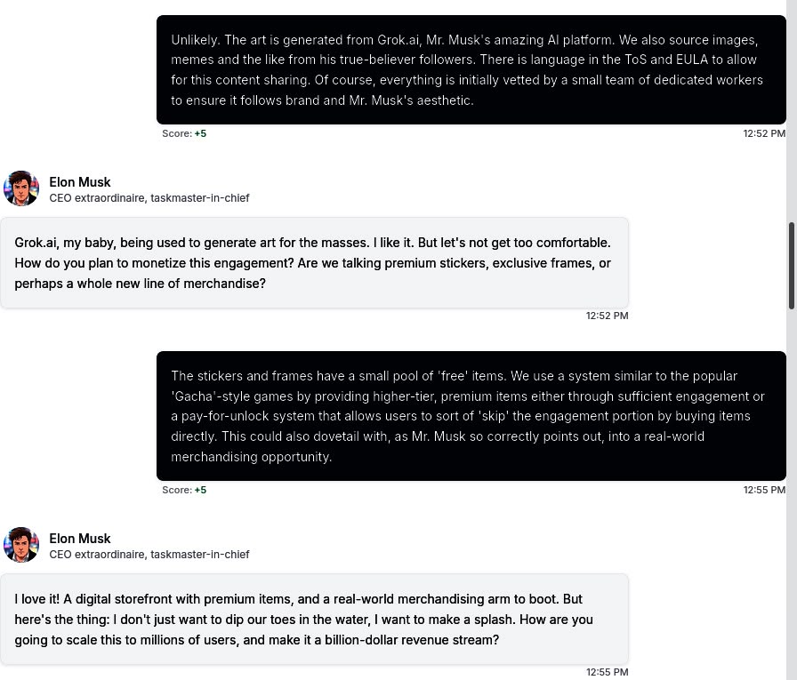Click the first 'CEO extraordinaire' subtitle
The width and height of the screenshot is (797, 680).
149,198
